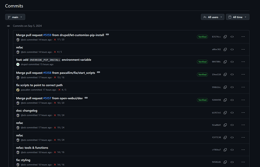The height and width of the screenshot is (167, 260).
Task: Open the All users filter dropdown
Action: click(213, 17)
